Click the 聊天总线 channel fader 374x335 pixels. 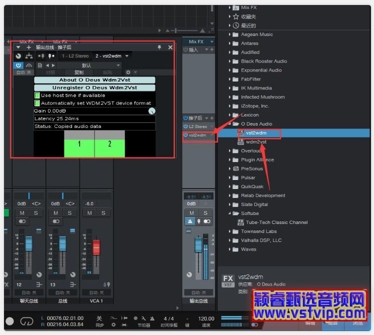[29, 243]
